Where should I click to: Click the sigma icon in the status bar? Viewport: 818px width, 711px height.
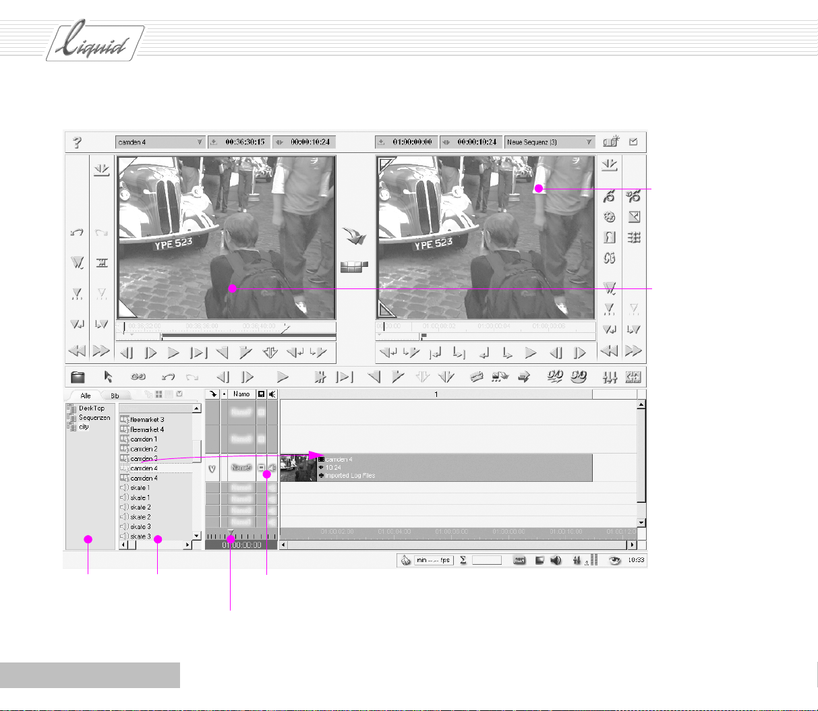coord(463,560)
